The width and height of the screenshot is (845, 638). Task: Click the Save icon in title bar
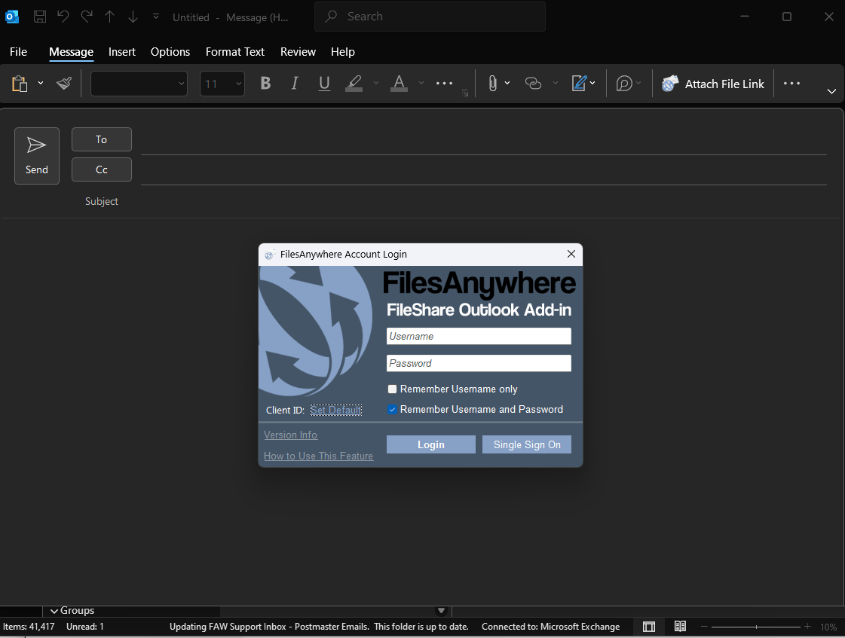[40, 17]
